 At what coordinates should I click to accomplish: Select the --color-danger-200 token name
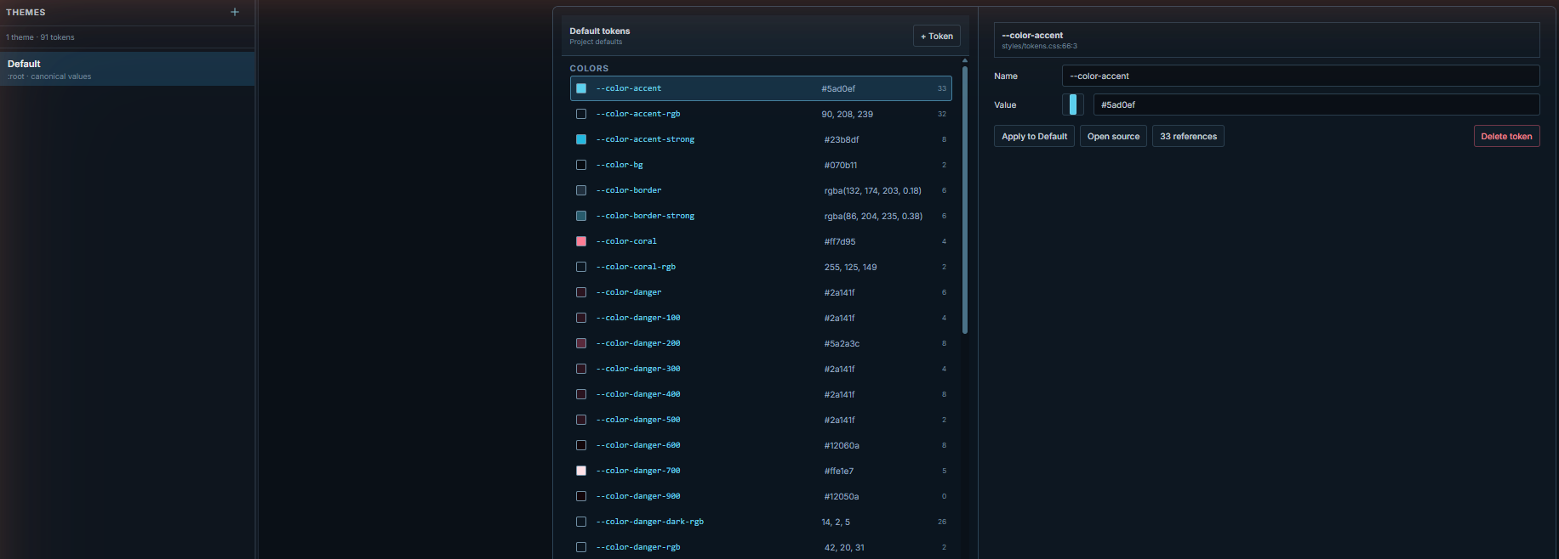[638, 343]
